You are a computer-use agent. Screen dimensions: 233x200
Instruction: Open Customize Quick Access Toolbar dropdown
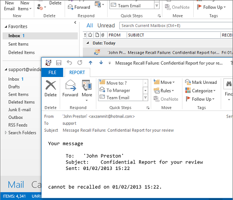coord(109,63)
